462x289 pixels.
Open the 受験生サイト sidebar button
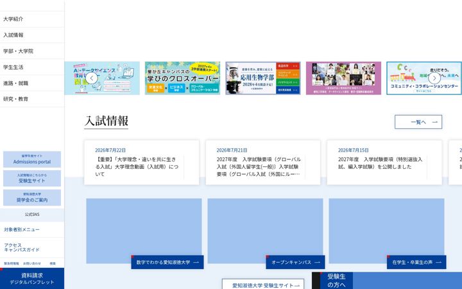point(32,179)
